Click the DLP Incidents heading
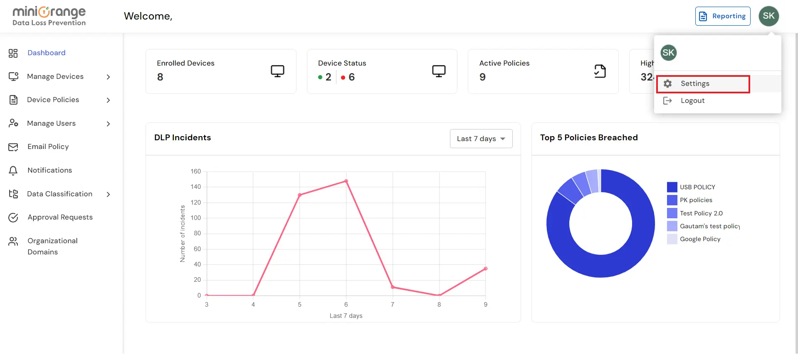The width and height of the screenshot is (798, 354). [183, 137]
